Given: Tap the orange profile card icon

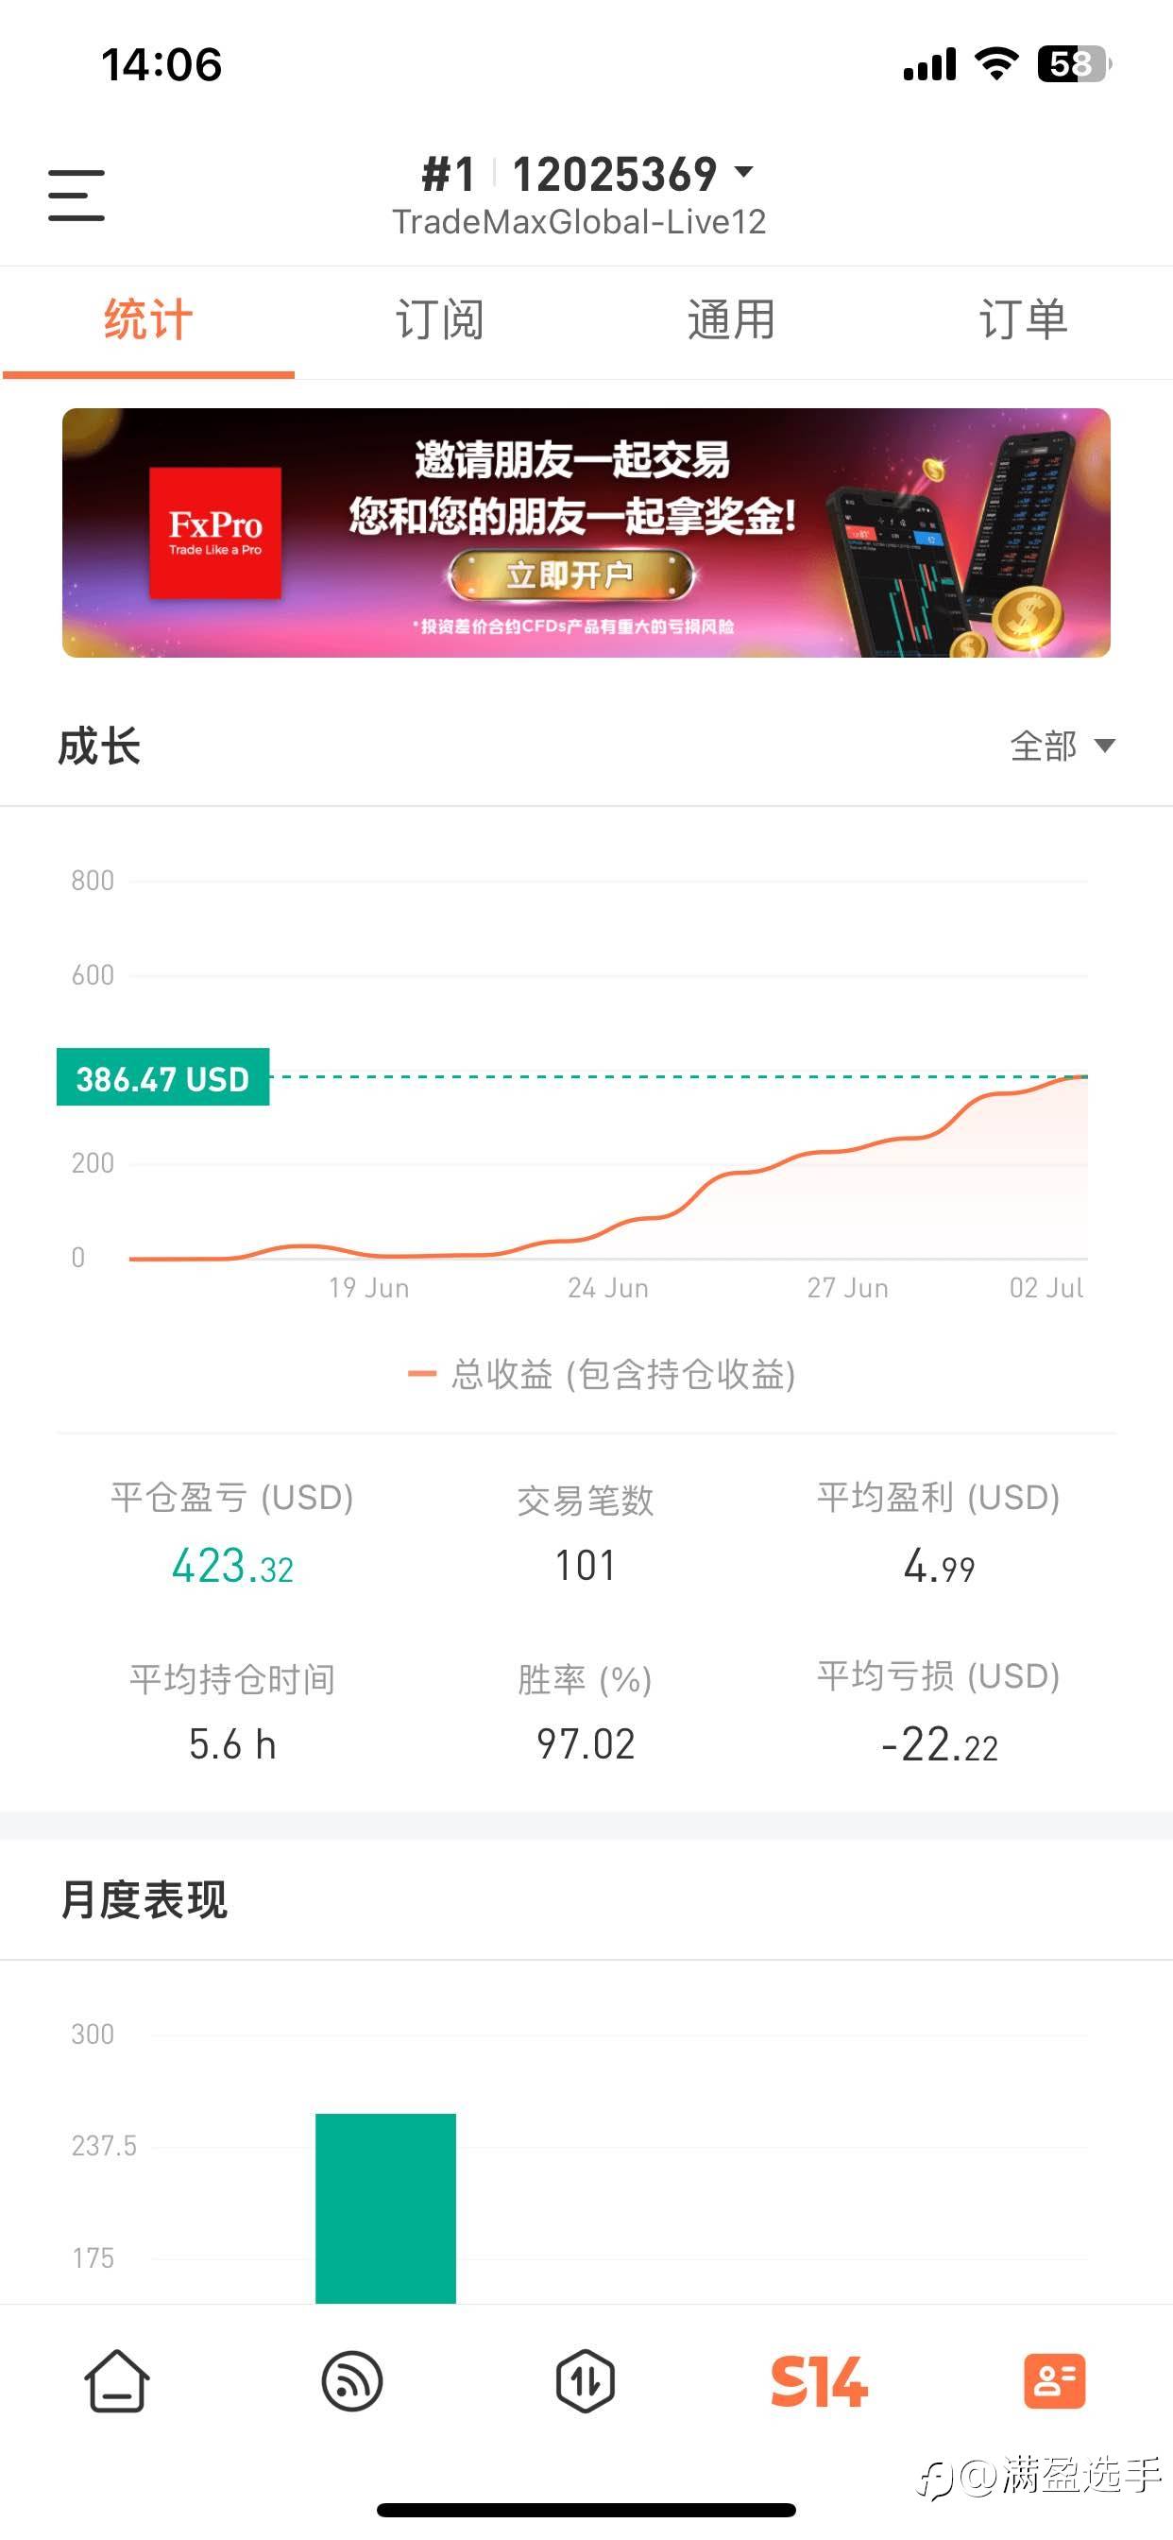Looking at the screenshot, I should coord(1054,2381).
